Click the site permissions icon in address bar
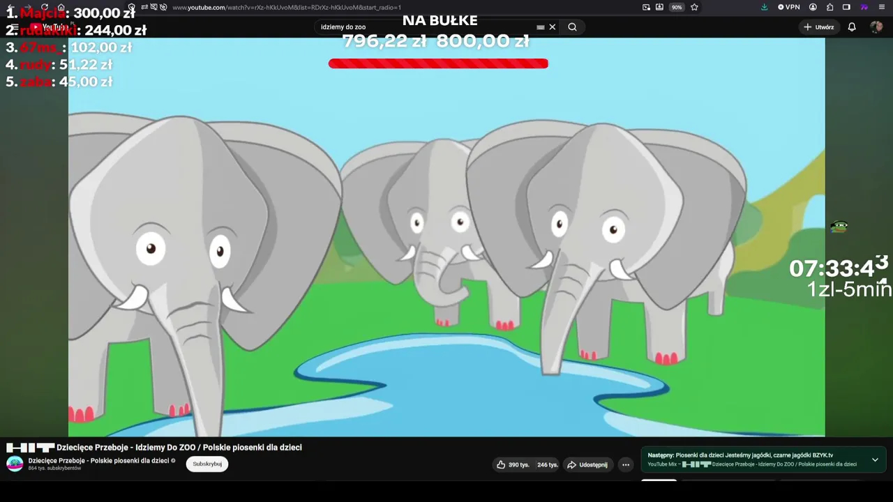The image size is (893, 502). pos(145,7)
